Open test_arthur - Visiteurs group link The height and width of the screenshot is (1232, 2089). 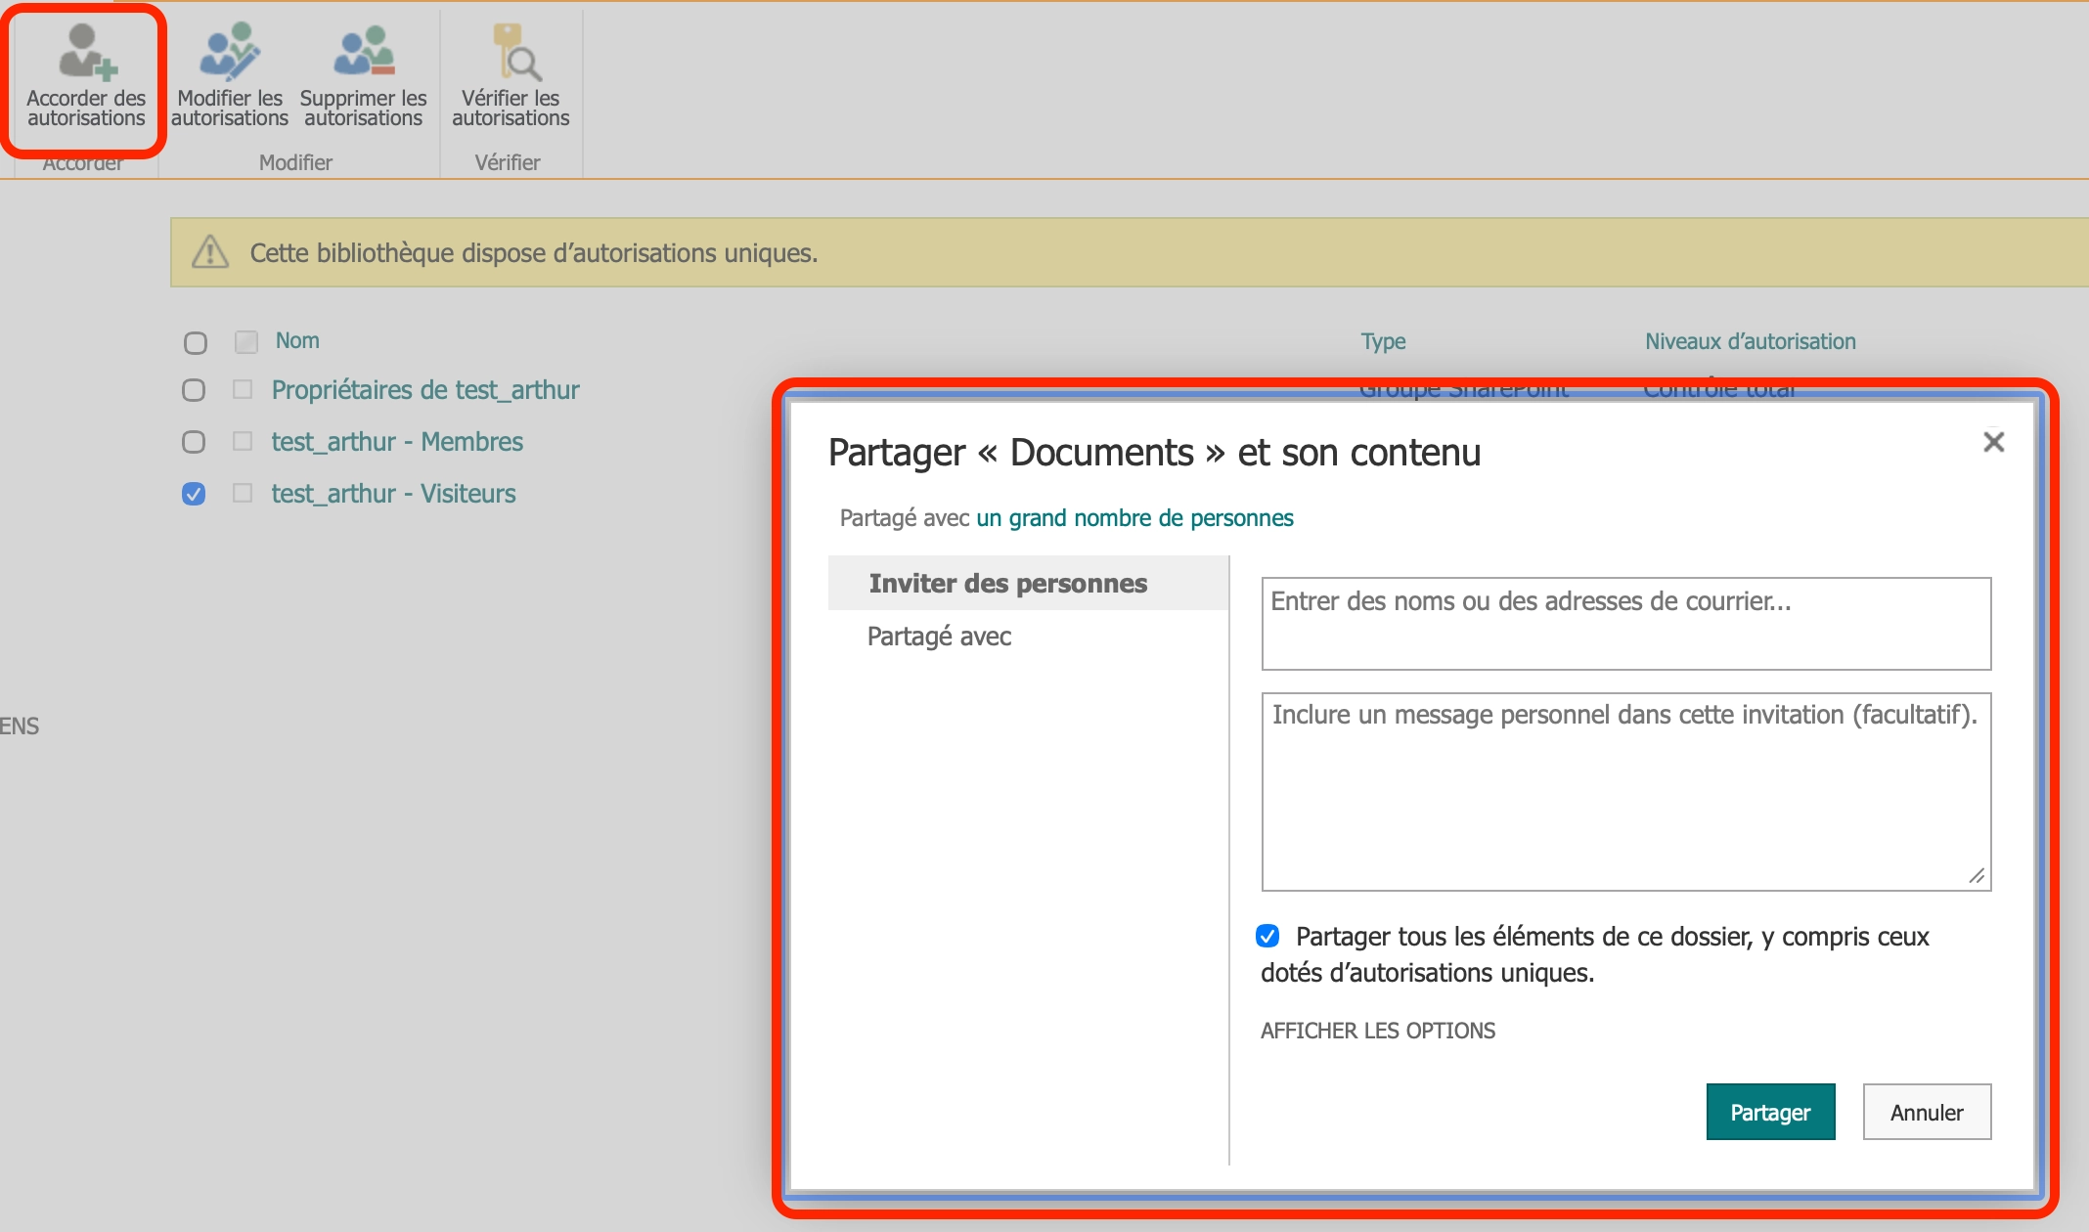(x=393, y=494)
